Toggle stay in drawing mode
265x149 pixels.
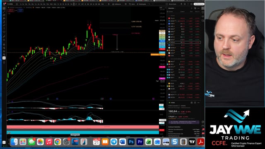(x=4, y=48)
